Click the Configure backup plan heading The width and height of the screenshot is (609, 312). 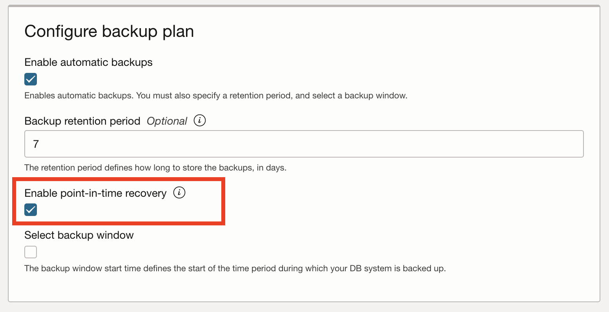pos(109,31)
